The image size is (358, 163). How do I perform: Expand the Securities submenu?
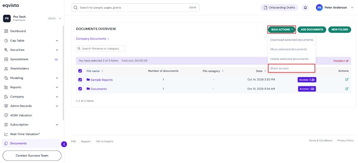click(57, 50)
